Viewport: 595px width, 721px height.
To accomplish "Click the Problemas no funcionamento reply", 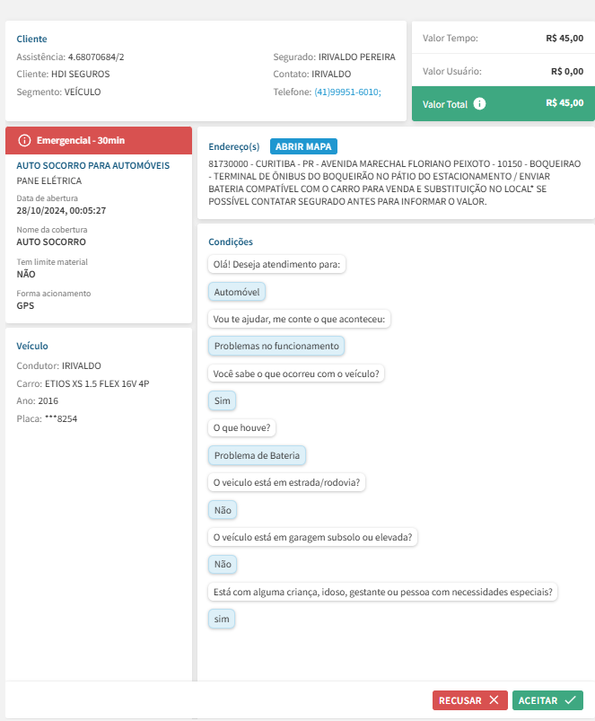I will 276,346.
